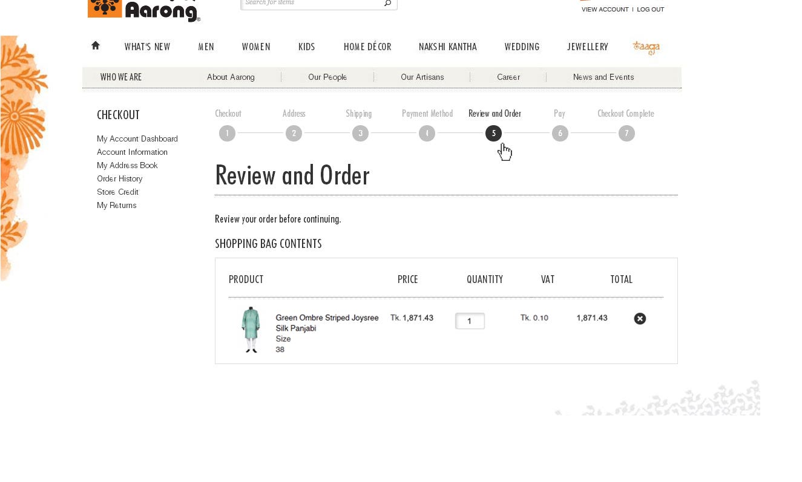Click the Our People link

327,77
